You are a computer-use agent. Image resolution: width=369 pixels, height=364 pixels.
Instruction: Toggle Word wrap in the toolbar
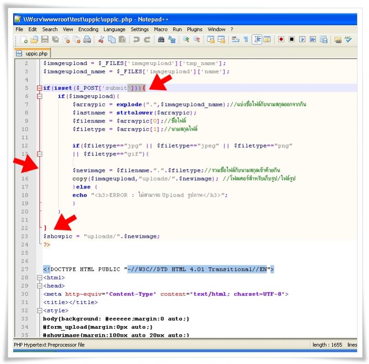pos(235,39)
